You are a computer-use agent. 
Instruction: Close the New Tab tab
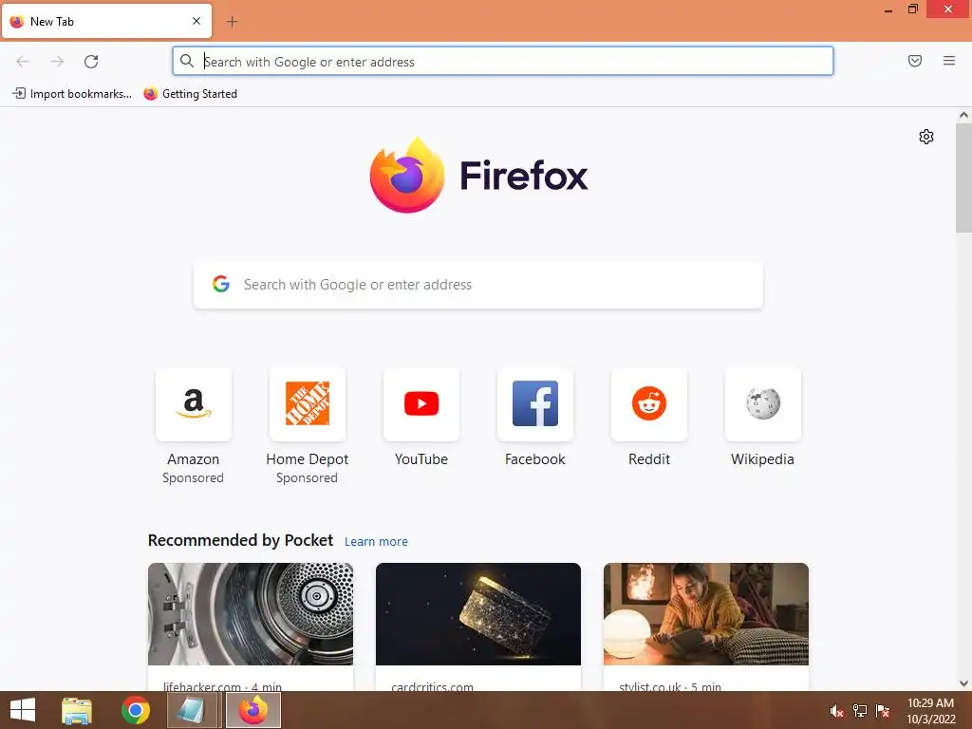[196, 21]
